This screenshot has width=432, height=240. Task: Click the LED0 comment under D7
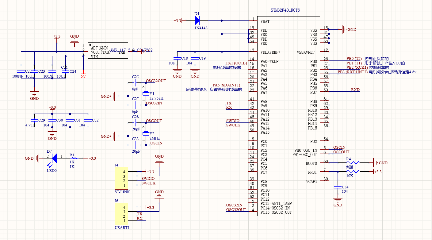(52, 171)
